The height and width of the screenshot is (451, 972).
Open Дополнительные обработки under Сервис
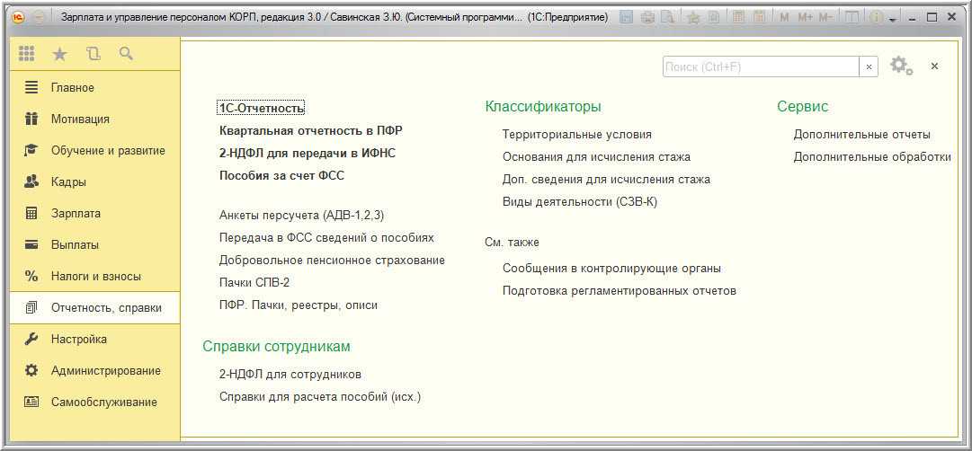click(872, 156)
